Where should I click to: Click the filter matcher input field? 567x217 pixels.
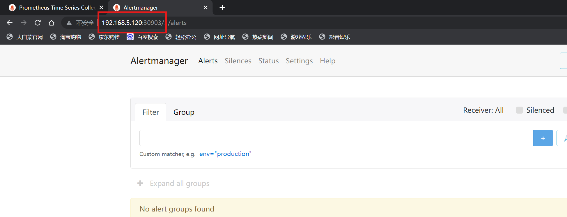(336, 138)
